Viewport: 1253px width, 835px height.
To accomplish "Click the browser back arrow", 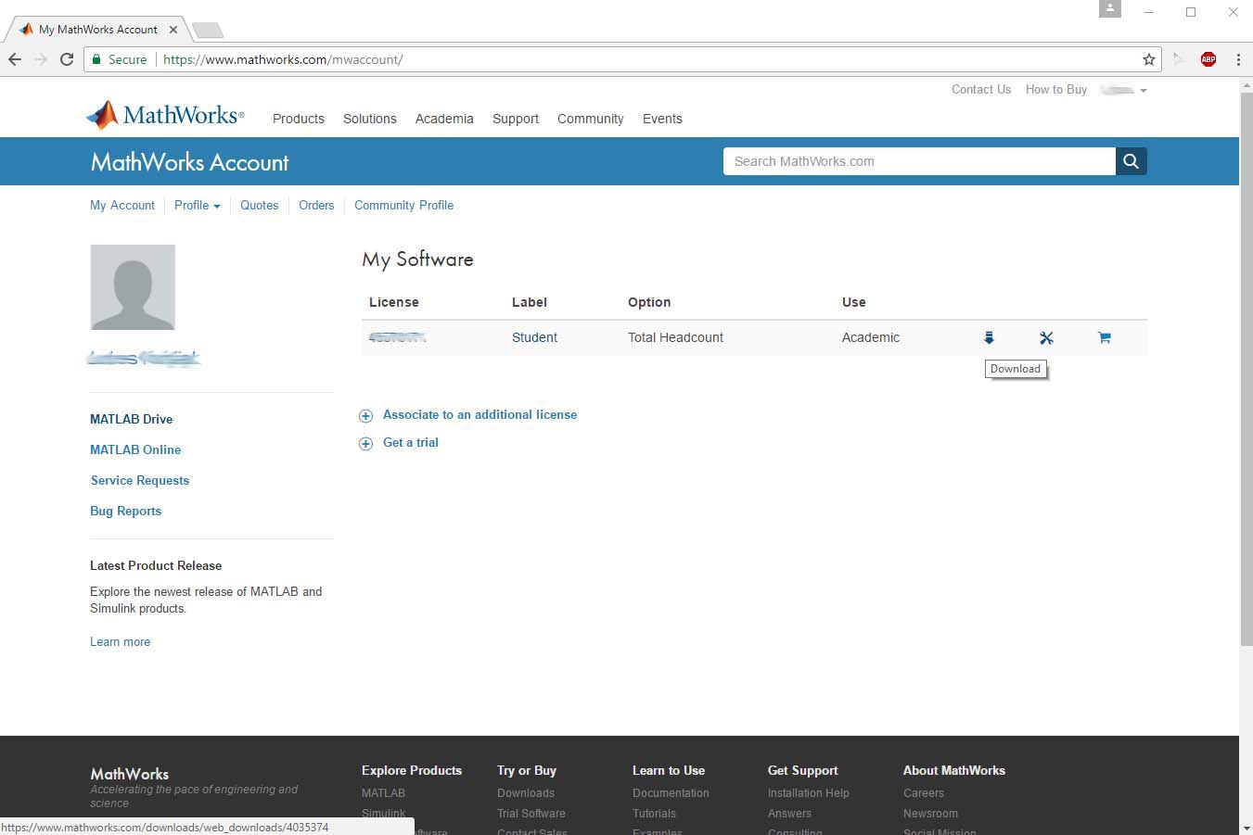I will click(15, 59).
